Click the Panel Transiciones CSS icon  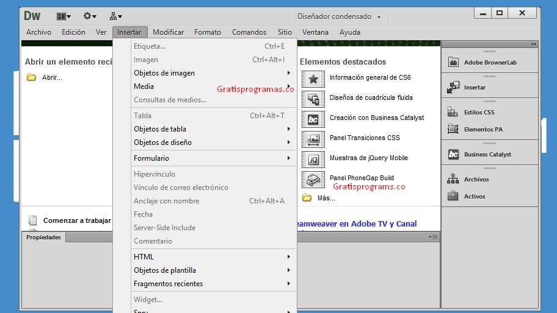[x=313, y=139]
